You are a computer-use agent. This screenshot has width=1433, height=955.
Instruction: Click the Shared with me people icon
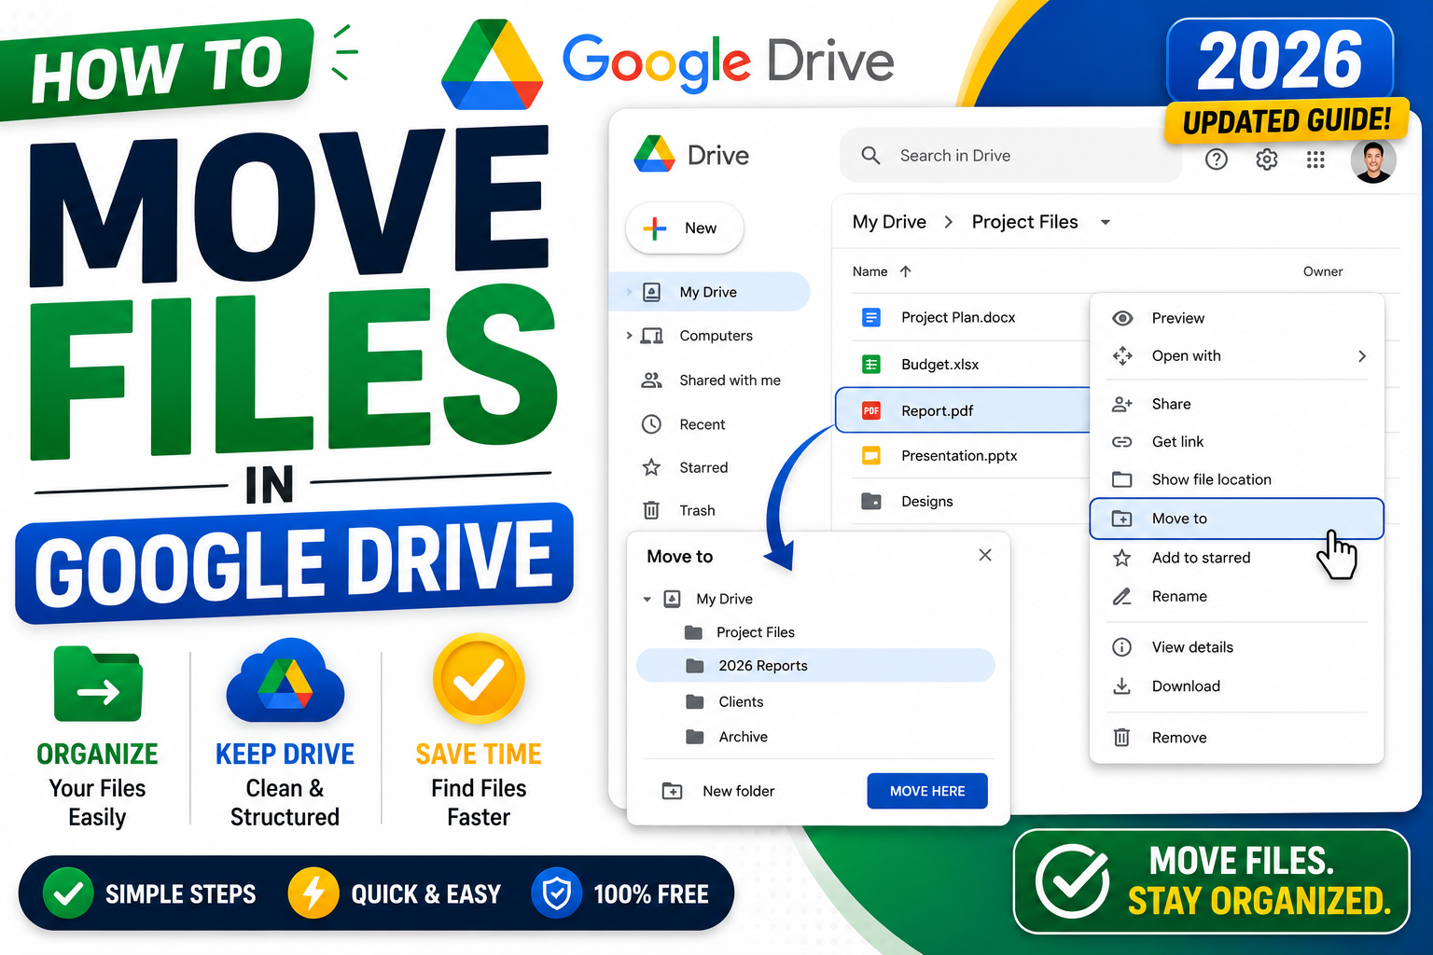tap(651, 380)
